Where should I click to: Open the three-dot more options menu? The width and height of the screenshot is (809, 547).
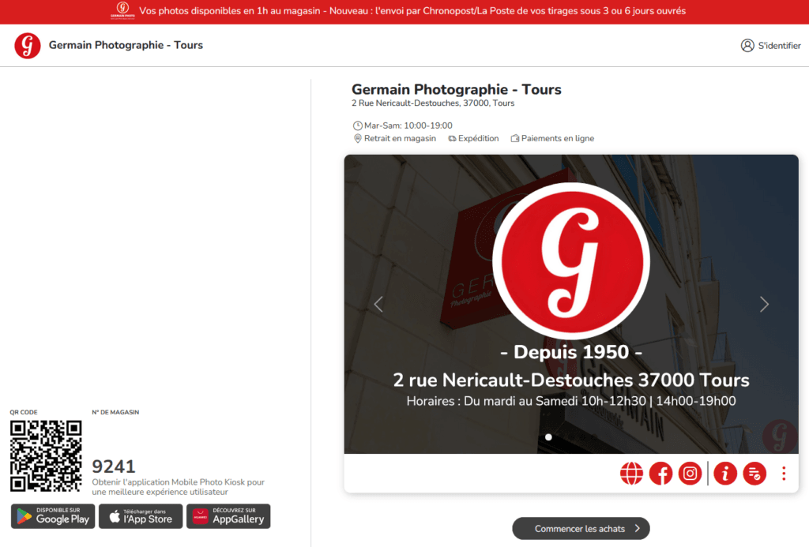[x=784, y=474]
